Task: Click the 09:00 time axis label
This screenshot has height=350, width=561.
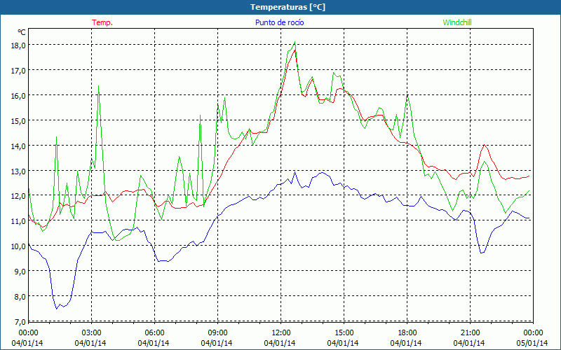Action: [x=217, y=333]
